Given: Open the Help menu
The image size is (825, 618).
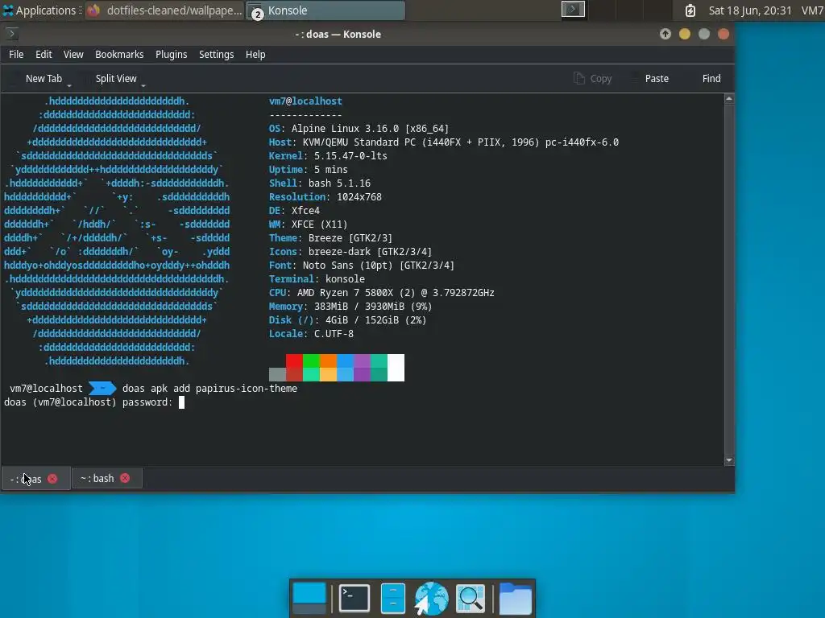Looking at the screenshot, I should tap(255, 54).
